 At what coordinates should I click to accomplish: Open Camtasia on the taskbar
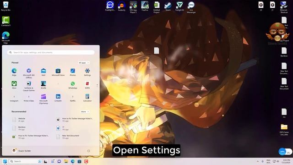click(86, 161)
